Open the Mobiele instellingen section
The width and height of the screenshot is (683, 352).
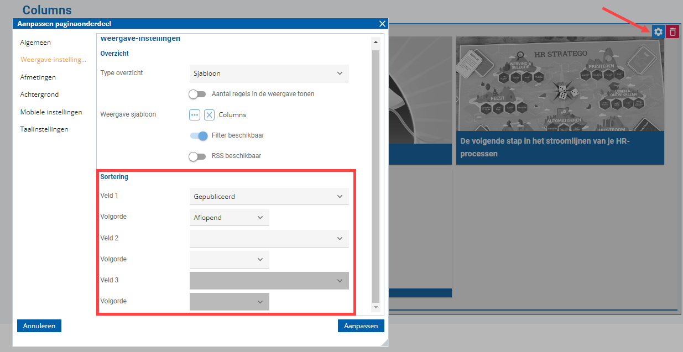click(51, 112)
